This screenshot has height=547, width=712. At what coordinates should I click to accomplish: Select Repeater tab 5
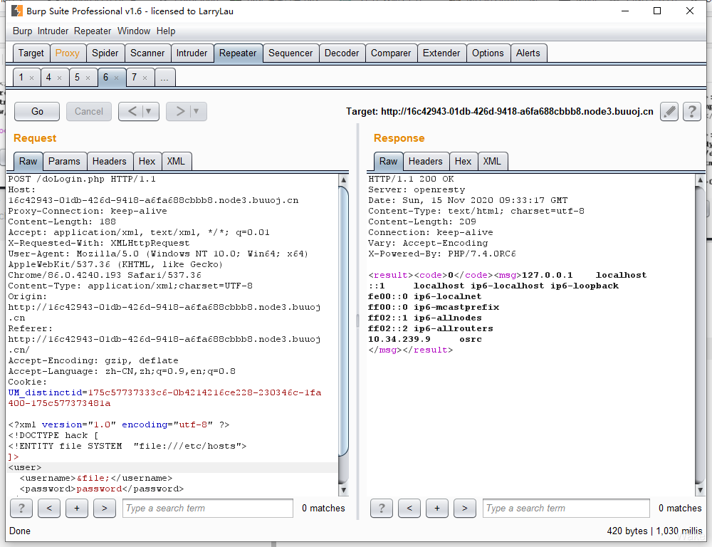(x=77, y=77)
